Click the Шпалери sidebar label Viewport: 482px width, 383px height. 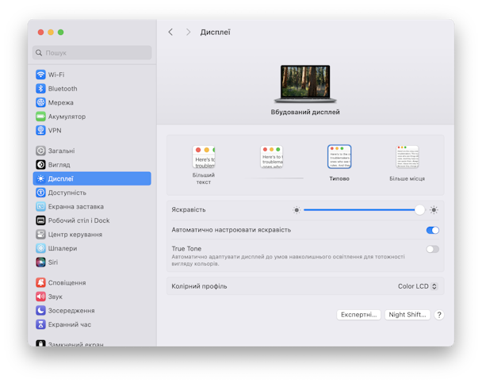click(63, 248)
